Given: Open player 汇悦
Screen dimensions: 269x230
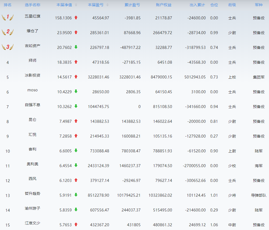Looking at the screenshot, I should [33, 135].
